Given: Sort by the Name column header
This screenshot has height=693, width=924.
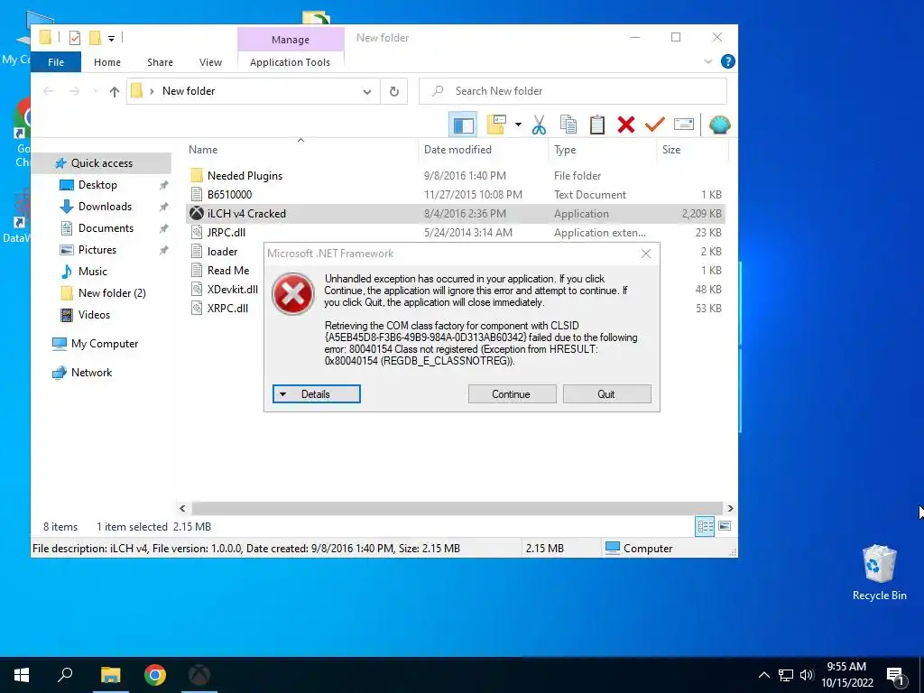Looking at the screenshot, I should [x=203, y=150].
